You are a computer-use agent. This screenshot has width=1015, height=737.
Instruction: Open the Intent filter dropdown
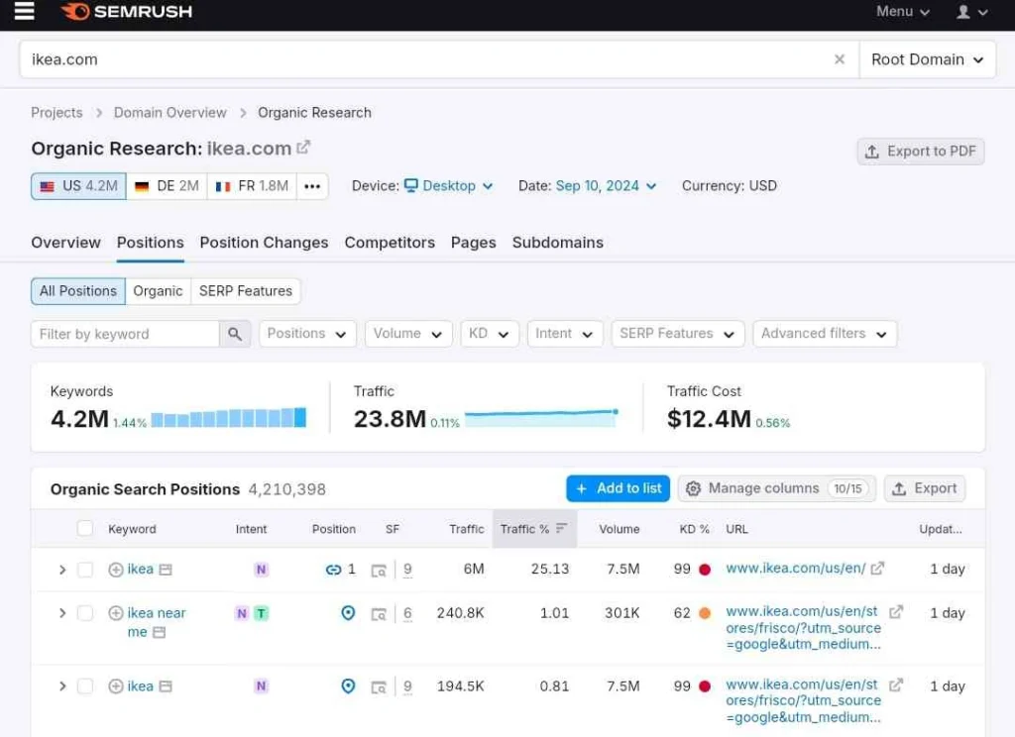(x=564, y=334)
